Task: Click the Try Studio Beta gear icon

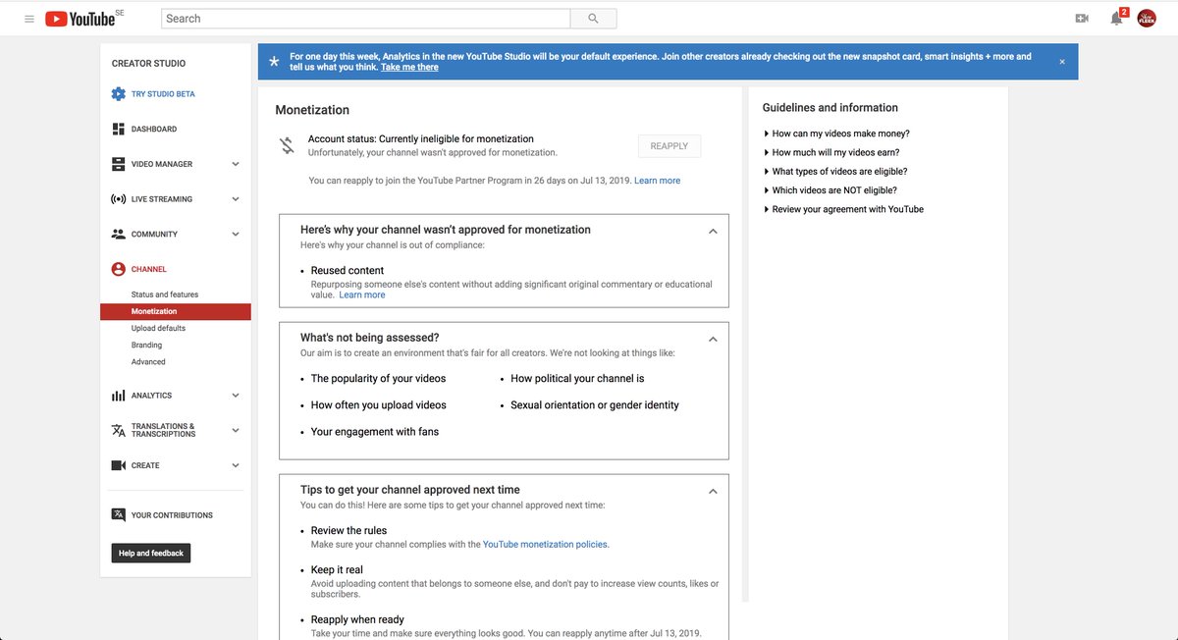Action: (x=119, y=94)
